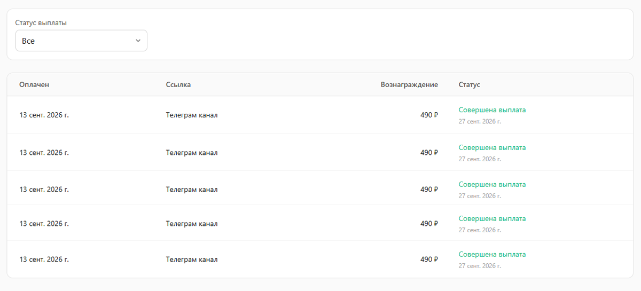This screenshot has height=291, width=641.
Task: Open the Статус выплаты dropdown showing Все
Action: click(x=81, y=41)
